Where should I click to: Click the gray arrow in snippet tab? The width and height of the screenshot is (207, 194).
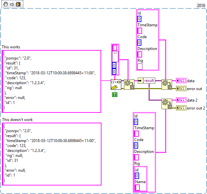pyautogui.click(x=12, y=4)
